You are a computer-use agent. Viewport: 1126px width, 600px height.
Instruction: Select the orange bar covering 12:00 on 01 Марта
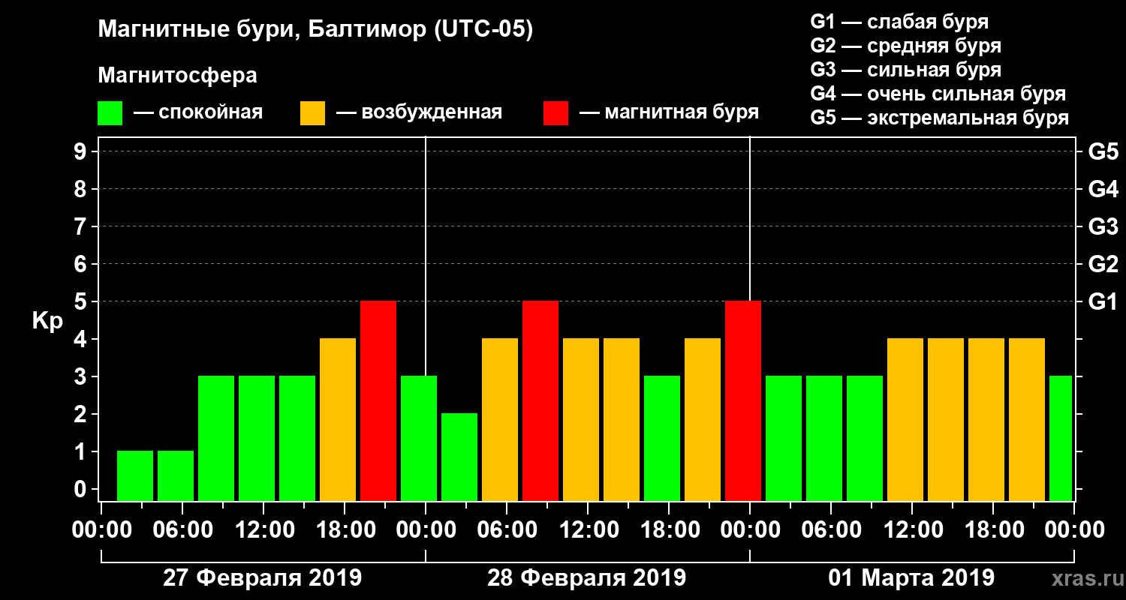pyautogui.click(x=905, y=419)
